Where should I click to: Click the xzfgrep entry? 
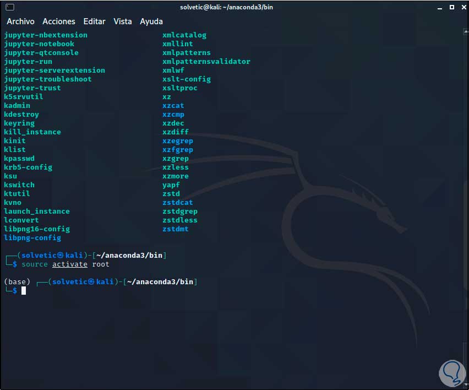tap(178, 150)
